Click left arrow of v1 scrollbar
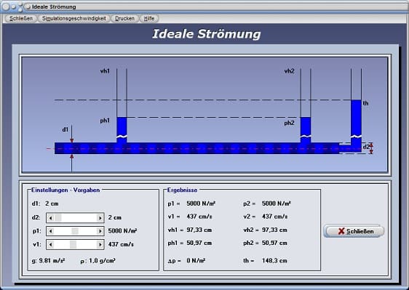This screenshot has width=409, height=290. tap(51, 244)
